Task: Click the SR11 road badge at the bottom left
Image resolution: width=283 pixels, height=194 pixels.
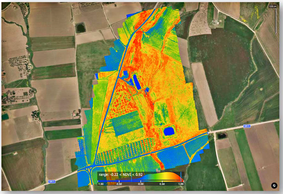Action: pos(52,181)
